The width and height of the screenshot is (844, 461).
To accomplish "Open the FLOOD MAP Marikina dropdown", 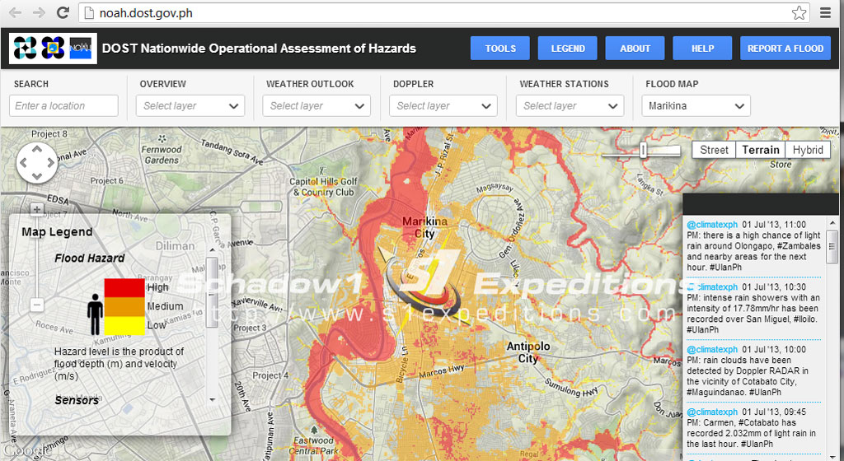I will point(696,106).
